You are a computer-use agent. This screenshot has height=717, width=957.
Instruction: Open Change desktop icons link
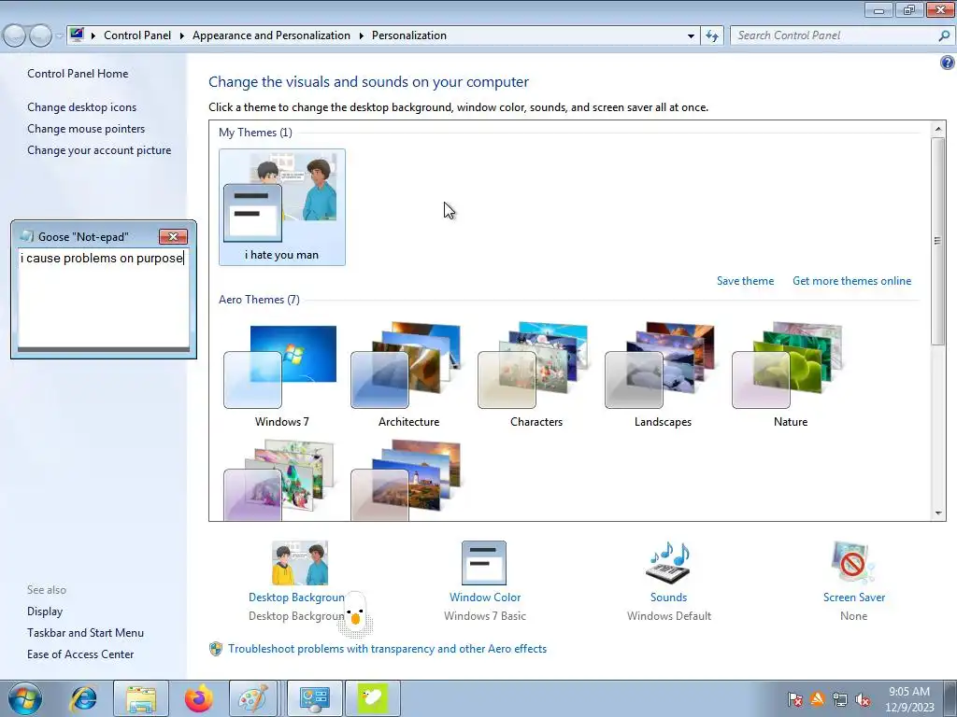[82, 107]
